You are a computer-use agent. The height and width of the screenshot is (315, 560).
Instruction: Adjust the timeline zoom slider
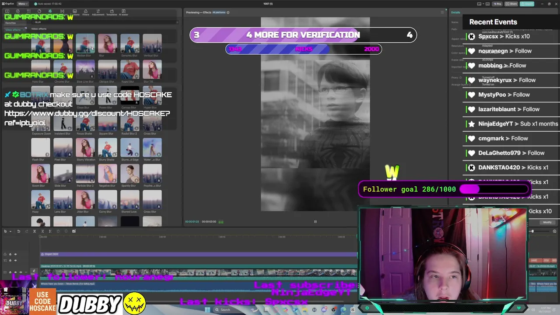(x=532, y=231)
